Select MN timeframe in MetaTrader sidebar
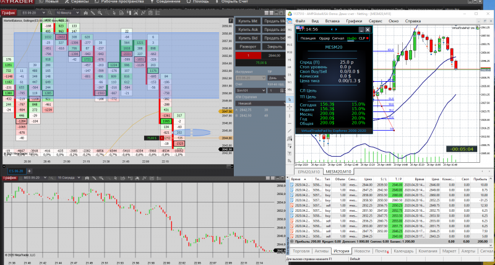Screen dimensions: 495x265 290,90
